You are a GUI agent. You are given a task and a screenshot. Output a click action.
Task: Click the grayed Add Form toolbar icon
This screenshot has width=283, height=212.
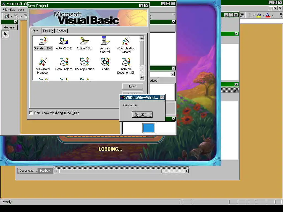(x=16, y=16)
